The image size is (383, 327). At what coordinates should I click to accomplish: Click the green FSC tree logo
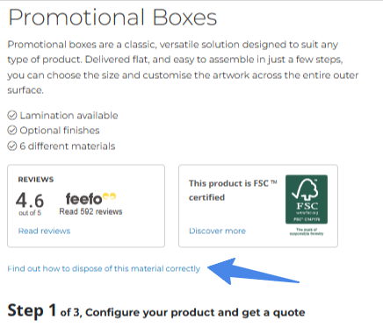pyautogui.click(x=307, y=199)
